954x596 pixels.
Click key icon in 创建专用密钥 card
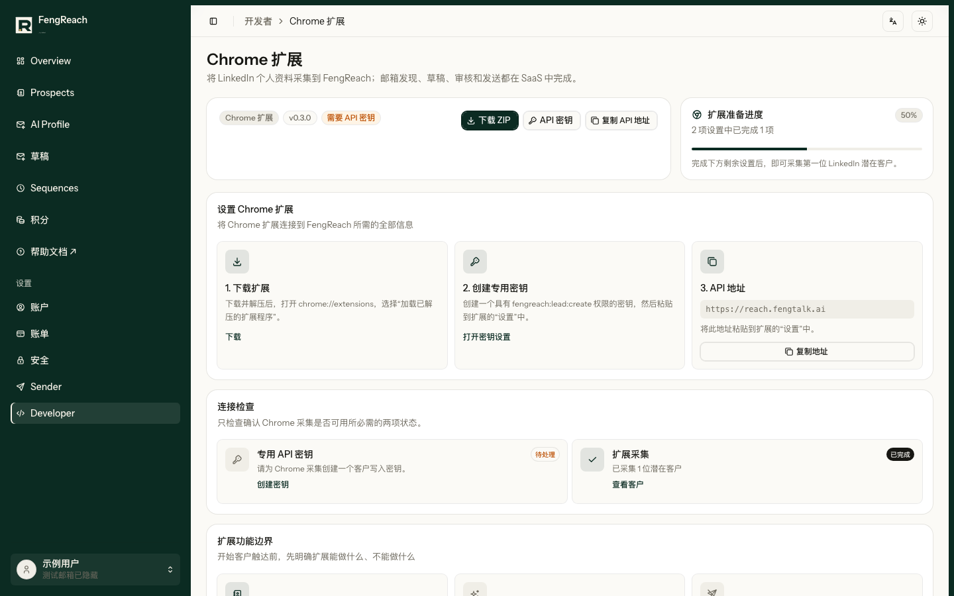(475, 262)
